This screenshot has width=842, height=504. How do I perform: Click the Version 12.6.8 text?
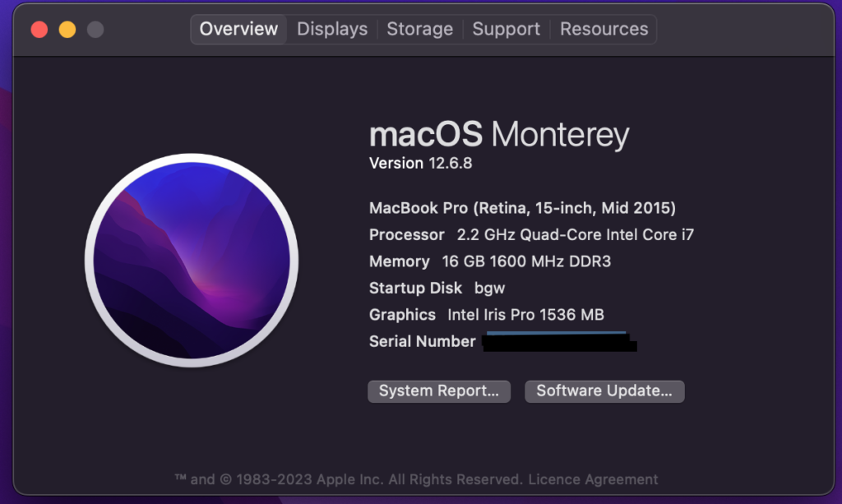coord(421,163)
